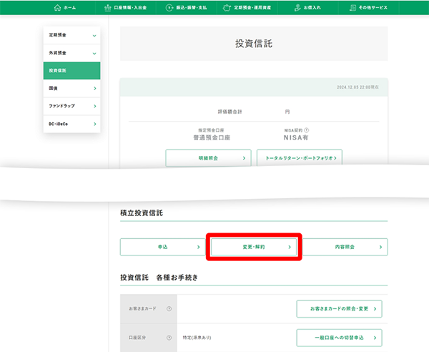Viewport: 429px width, 352px height.
Task: Click the piggy bank icon for 定期預金・運用資産
Action: (227, 8)
